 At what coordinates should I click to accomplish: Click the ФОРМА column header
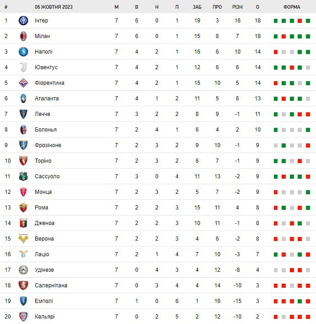[292, 7]
